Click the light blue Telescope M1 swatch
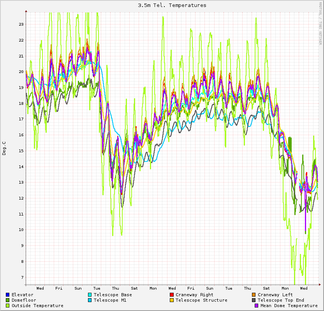 (x=90, y=300)
